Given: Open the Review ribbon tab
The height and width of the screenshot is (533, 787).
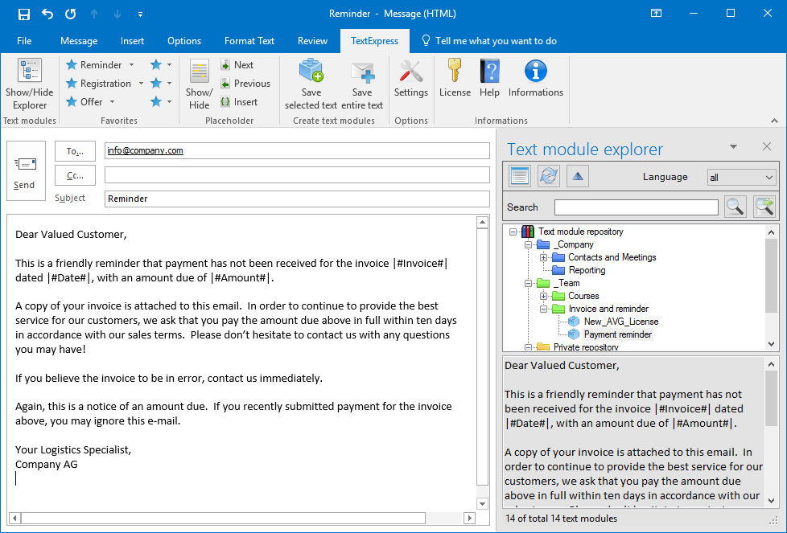Looking at the screenshot, I should 312,41.
